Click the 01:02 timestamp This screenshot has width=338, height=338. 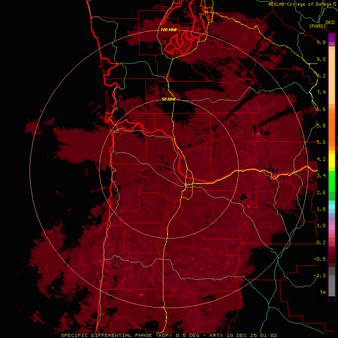[269, 335]
